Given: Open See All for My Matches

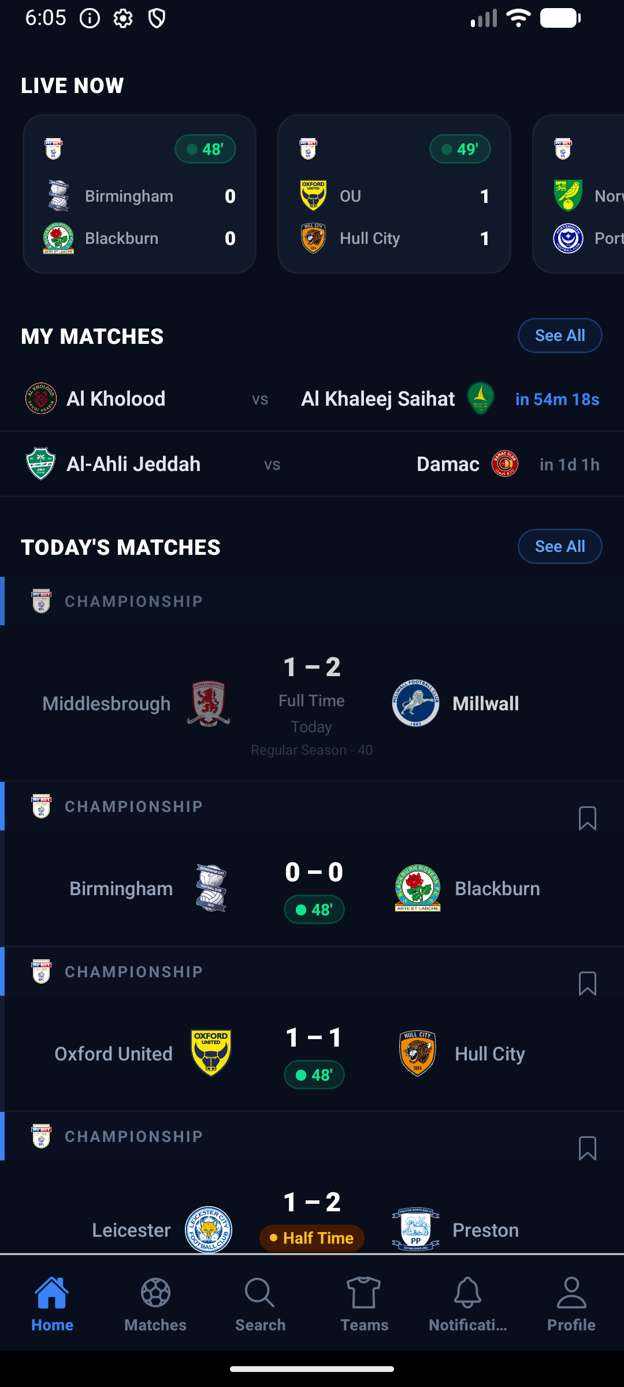Looking at the screenshot, I should (x=559, y=335).
